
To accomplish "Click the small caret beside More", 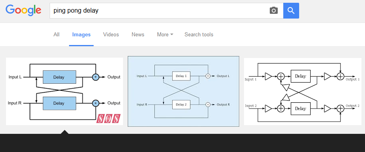I will (172, 34).
